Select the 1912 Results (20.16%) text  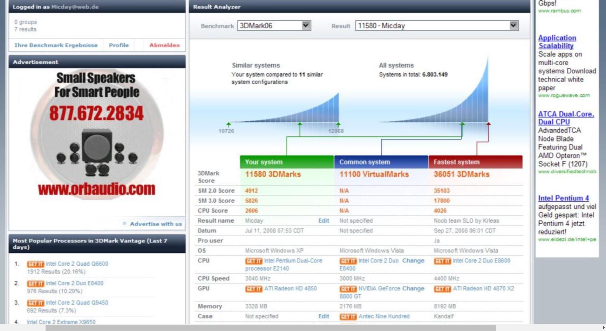pyautogui.click(x=56, y=272)
